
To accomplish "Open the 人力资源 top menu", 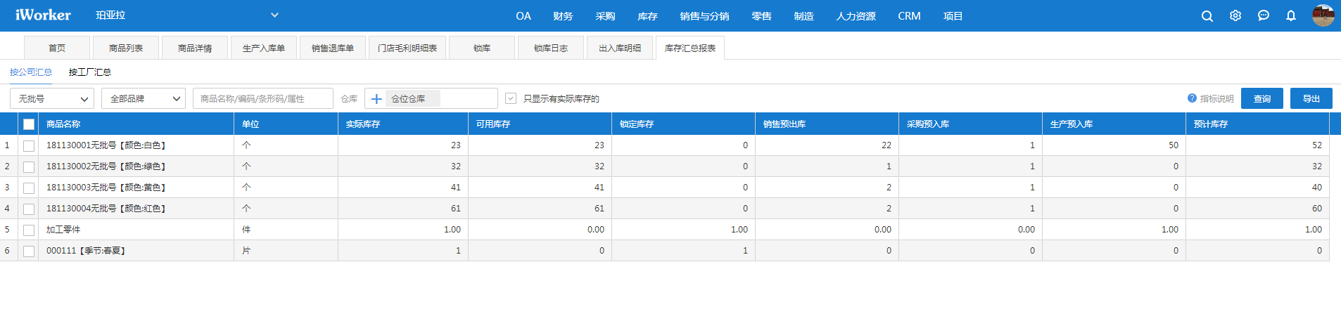I will click(x=856, y=15).
